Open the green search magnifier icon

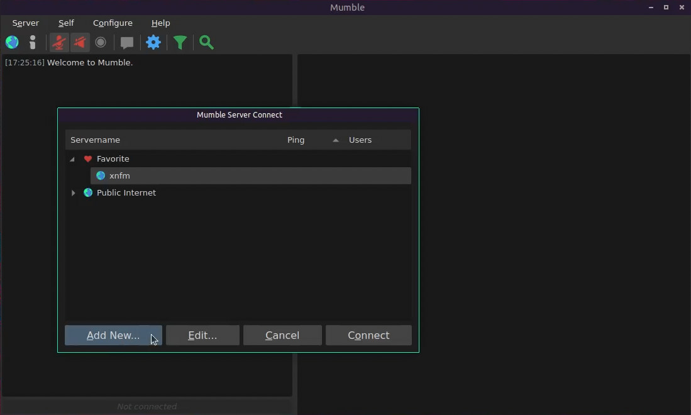[x=206, y=42]
